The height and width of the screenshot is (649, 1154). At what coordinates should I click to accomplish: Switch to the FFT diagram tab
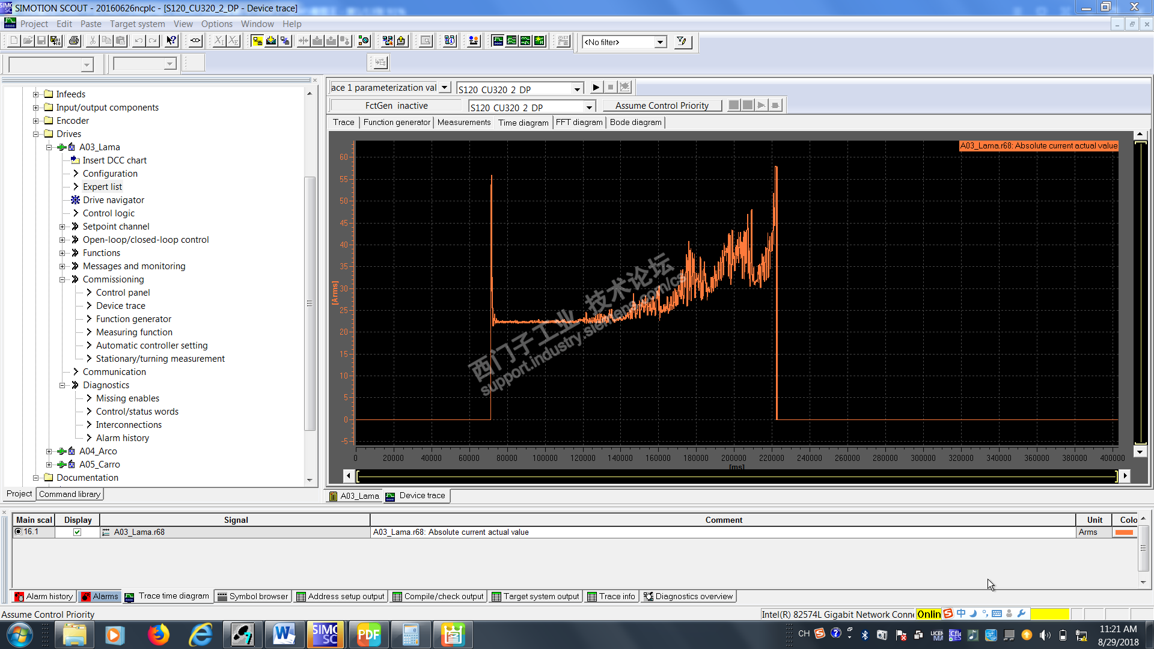coord(579,122)
